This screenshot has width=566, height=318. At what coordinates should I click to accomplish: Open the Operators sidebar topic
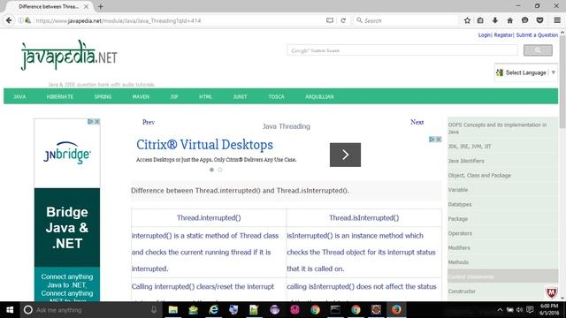tap(460, 233)
